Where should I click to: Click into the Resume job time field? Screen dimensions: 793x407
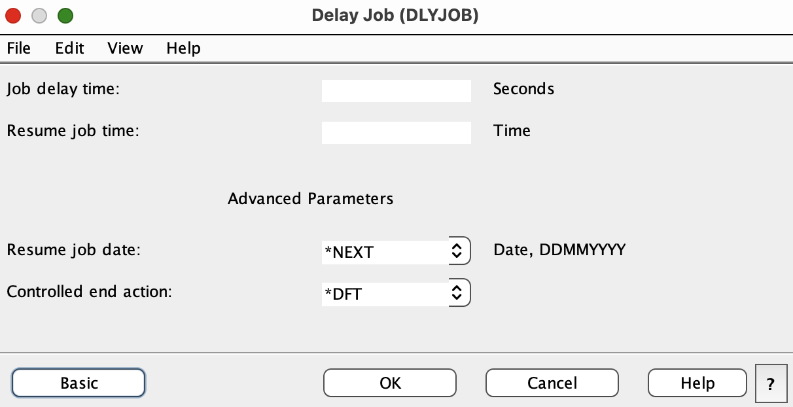pyautogui.click(x=396, y=133)
